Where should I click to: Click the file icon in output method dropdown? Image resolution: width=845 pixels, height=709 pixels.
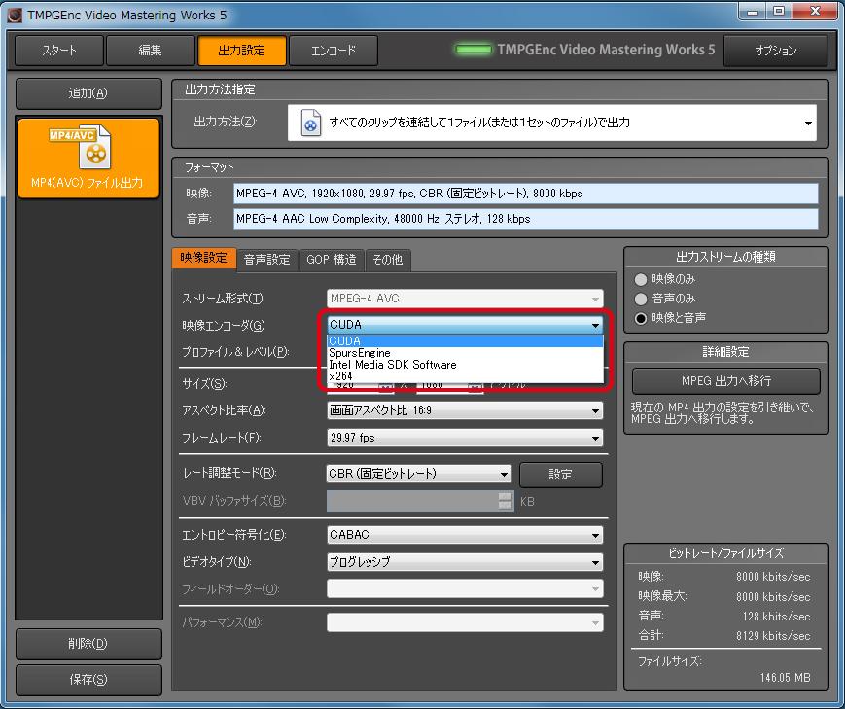pos(311,123)
